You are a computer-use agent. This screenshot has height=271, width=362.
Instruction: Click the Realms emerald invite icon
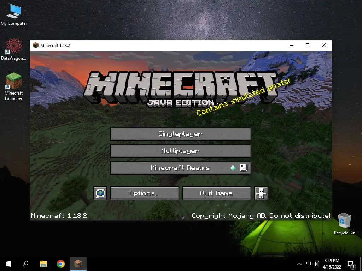point(233,168)
